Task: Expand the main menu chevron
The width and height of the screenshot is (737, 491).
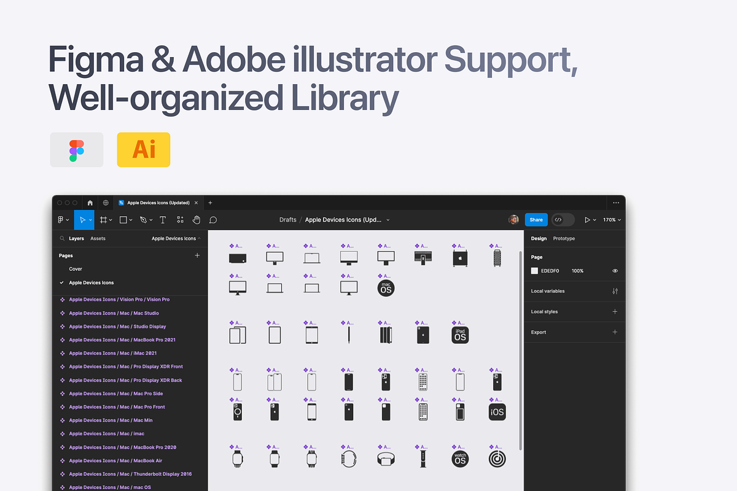Action: click(x=68, y=220)
